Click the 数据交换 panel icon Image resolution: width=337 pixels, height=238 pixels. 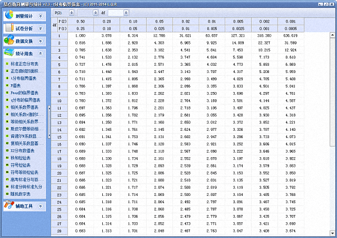10,40
